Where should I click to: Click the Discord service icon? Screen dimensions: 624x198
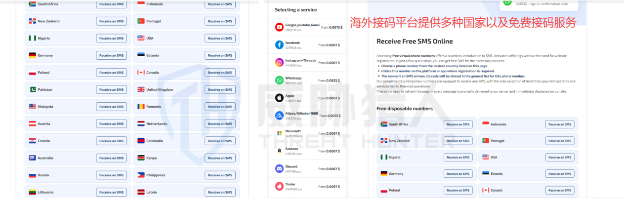pyautogui.click(x=279, y=168)
